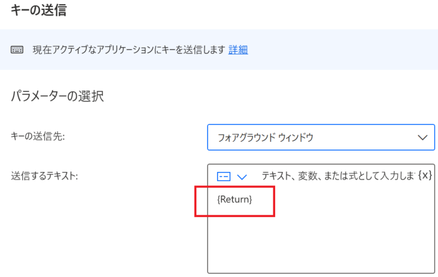Click the blue special key insert icon
438x277 pixels.
224,176
